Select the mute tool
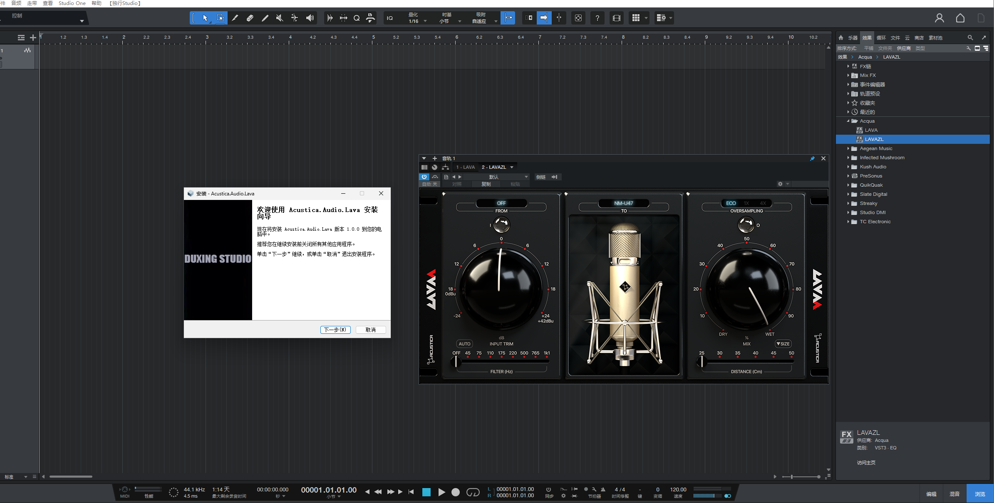The image size is (994, 503). 280,18
